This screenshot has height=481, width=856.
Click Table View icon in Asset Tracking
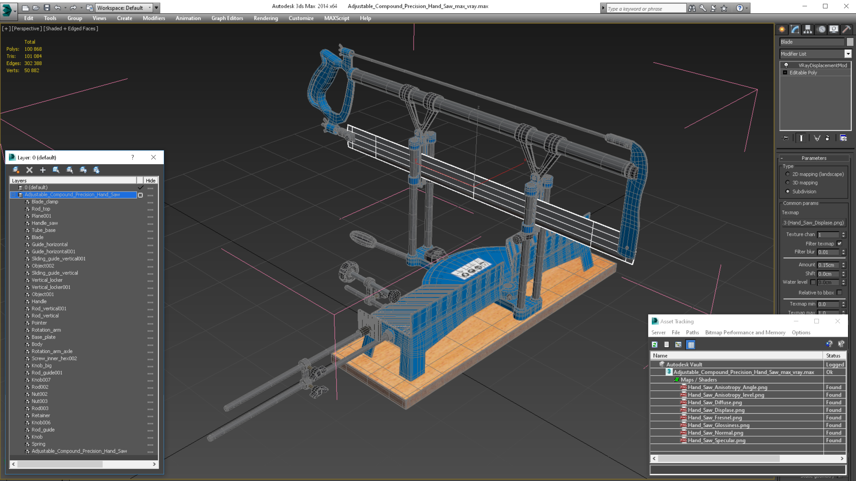691,344
